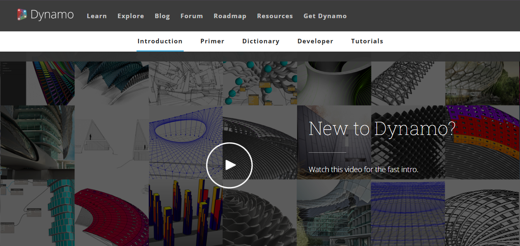Open the Blog link in the navigation

click(x=162, y=16)
